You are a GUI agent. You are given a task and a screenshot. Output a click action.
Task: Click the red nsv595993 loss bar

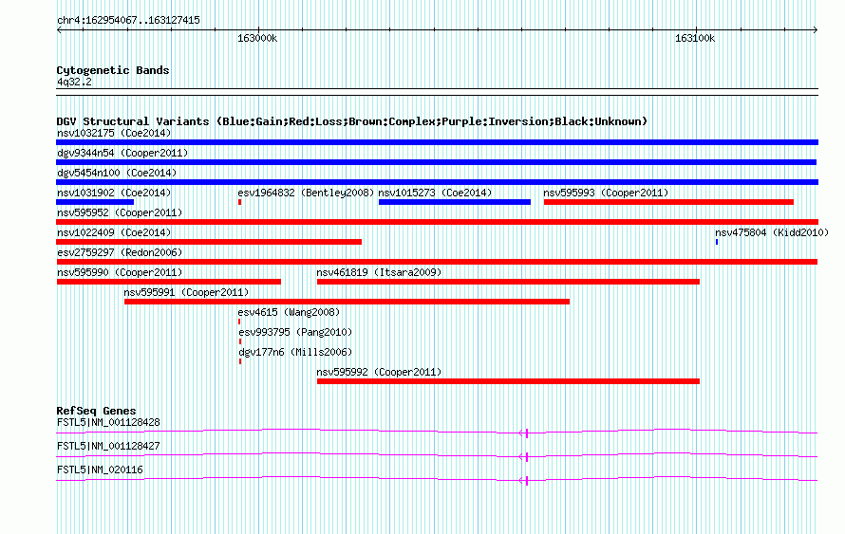tap(668, 202)
